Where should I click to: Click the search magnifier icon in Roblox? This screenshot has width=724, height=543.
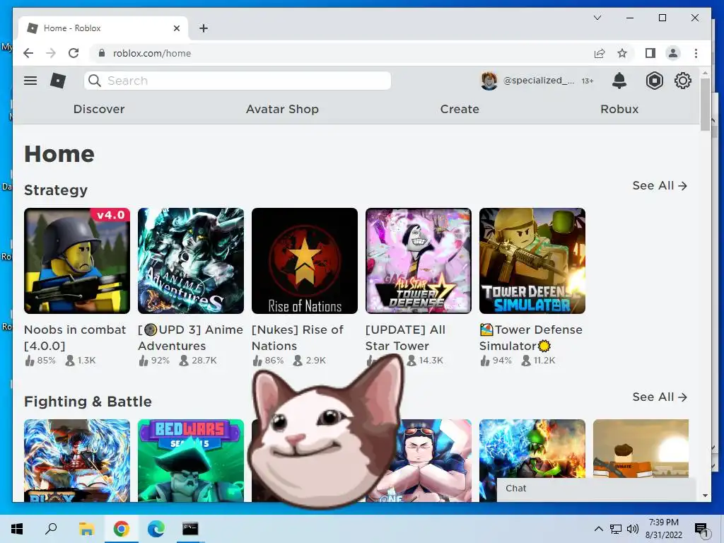coord(95,81)
